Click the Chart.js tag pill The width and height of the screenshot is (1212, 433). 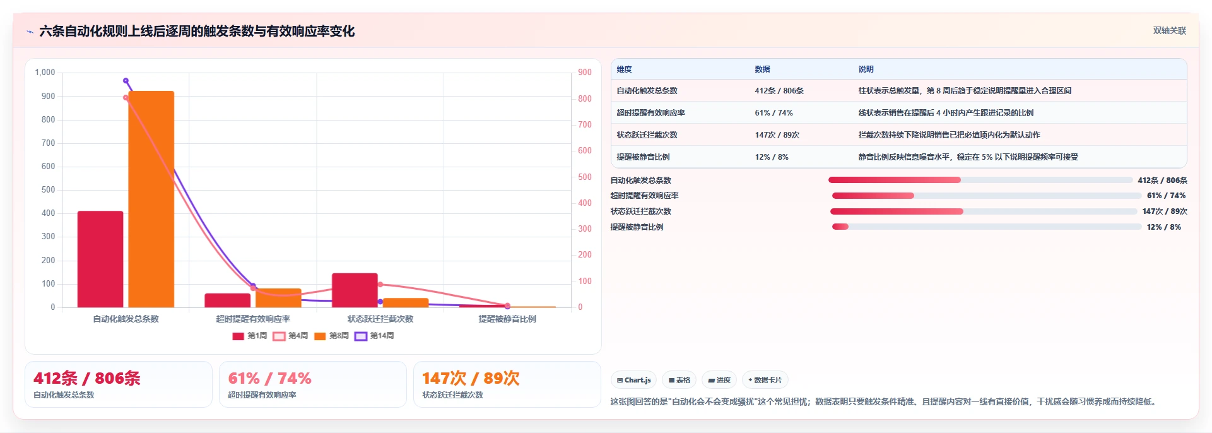click(633, 380)
